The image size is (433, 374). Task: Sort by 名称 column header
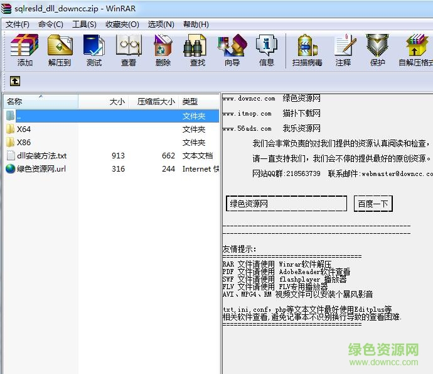(x=41, y=102)
